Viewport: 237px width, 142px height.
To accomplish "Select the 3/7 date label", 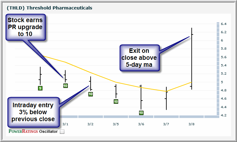I will [166, 124].
